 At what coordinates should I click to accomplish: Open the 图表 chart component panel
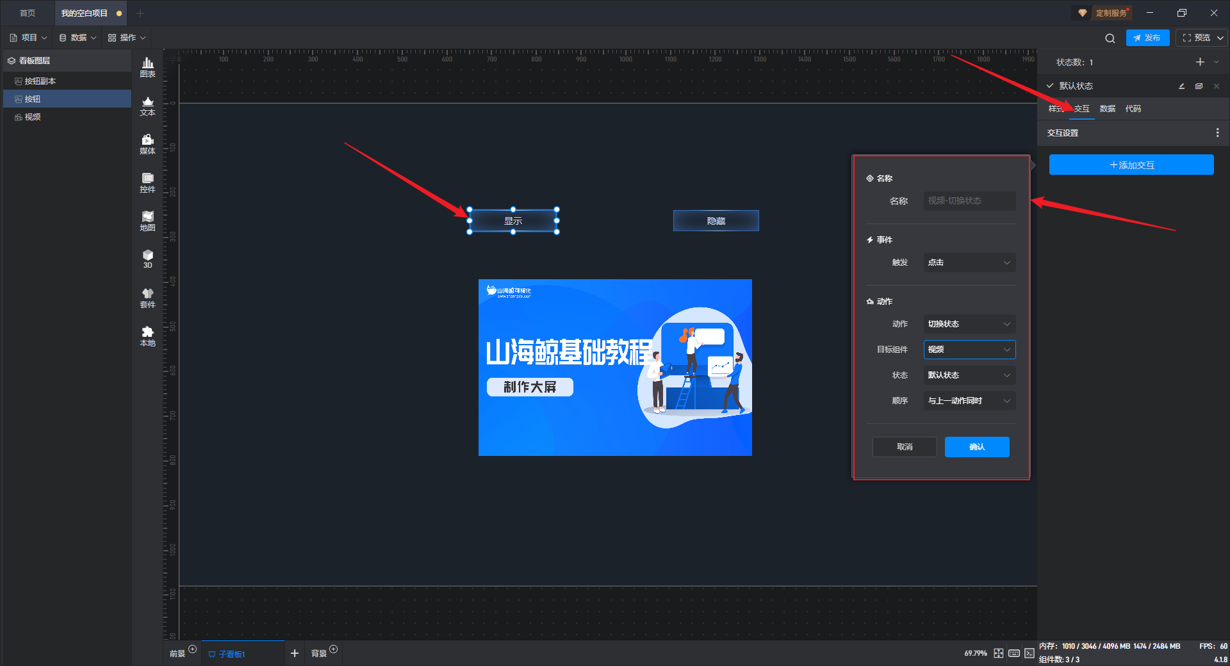click(147, 67)
